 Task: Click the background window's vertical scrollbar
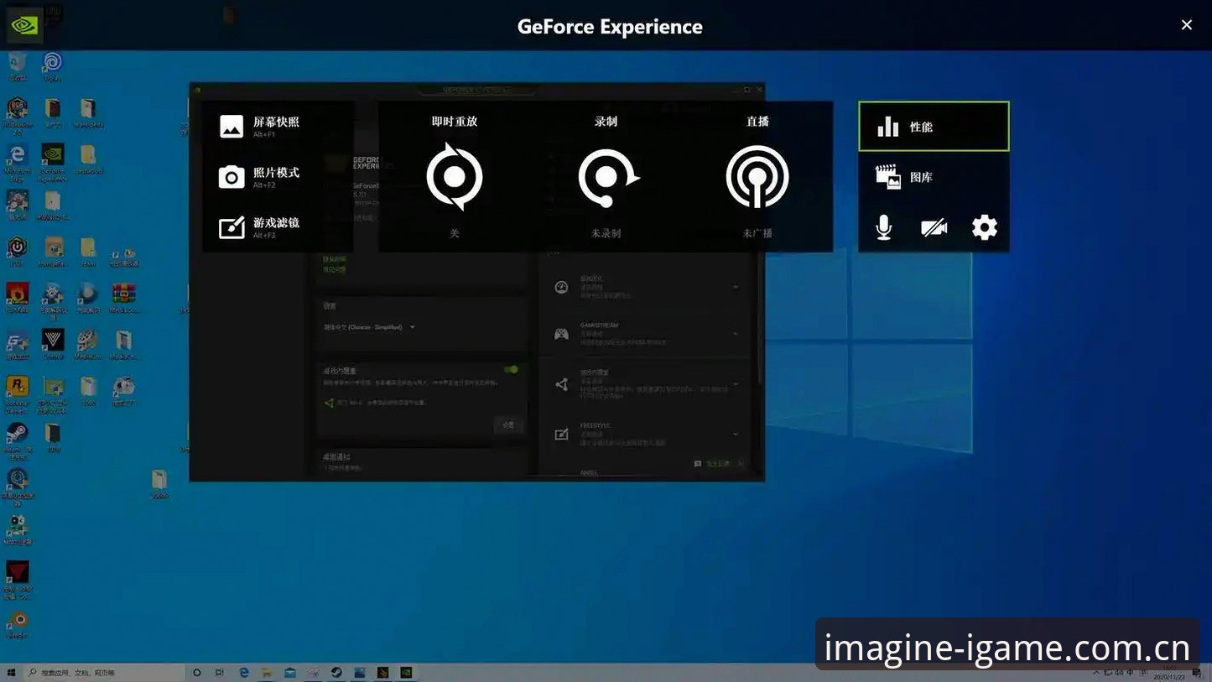[x=761, y=319]
